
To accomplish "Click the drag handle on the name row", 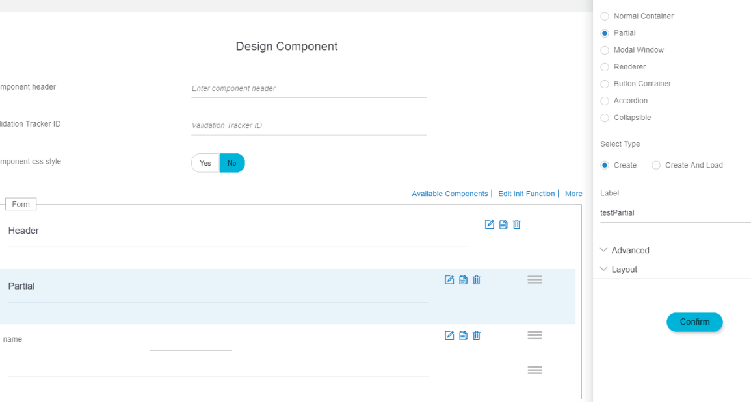I will [x=534, y=335].
